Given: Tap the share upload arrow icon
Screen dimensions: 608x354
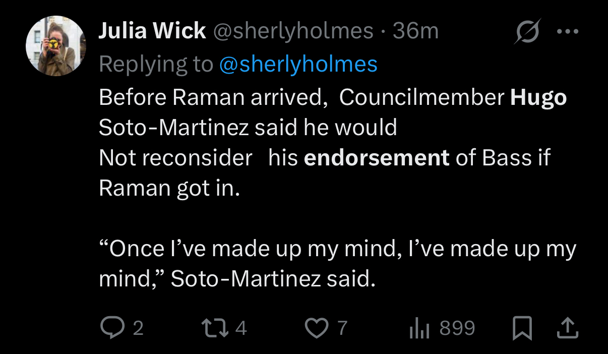Looking at the screenshot, I should pos(567,328).
